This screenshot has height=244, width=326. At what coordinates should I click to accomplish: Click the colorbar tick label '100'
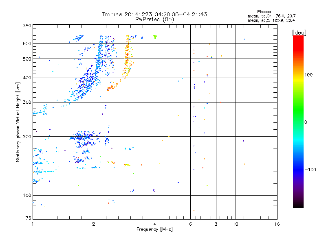tap(308, 75)
